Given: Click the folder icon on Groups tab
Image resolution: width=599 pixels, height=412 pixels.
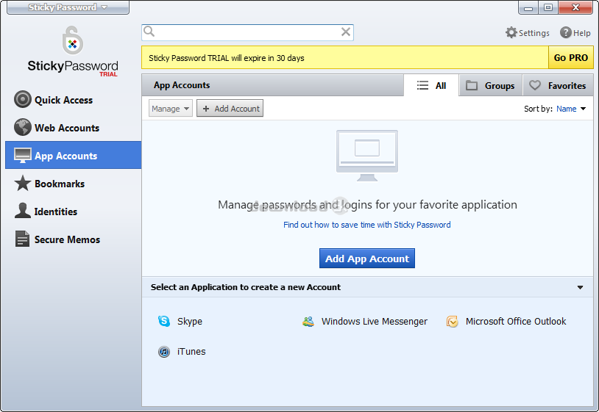Looking at the screenshot, I should [472, 85].
